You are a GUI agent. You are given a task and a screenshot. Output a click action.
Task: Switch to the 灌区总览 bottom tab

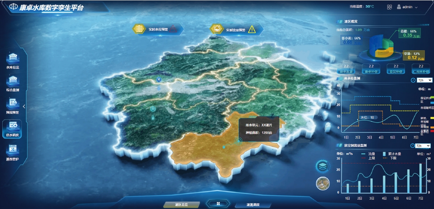pos(181,205)
